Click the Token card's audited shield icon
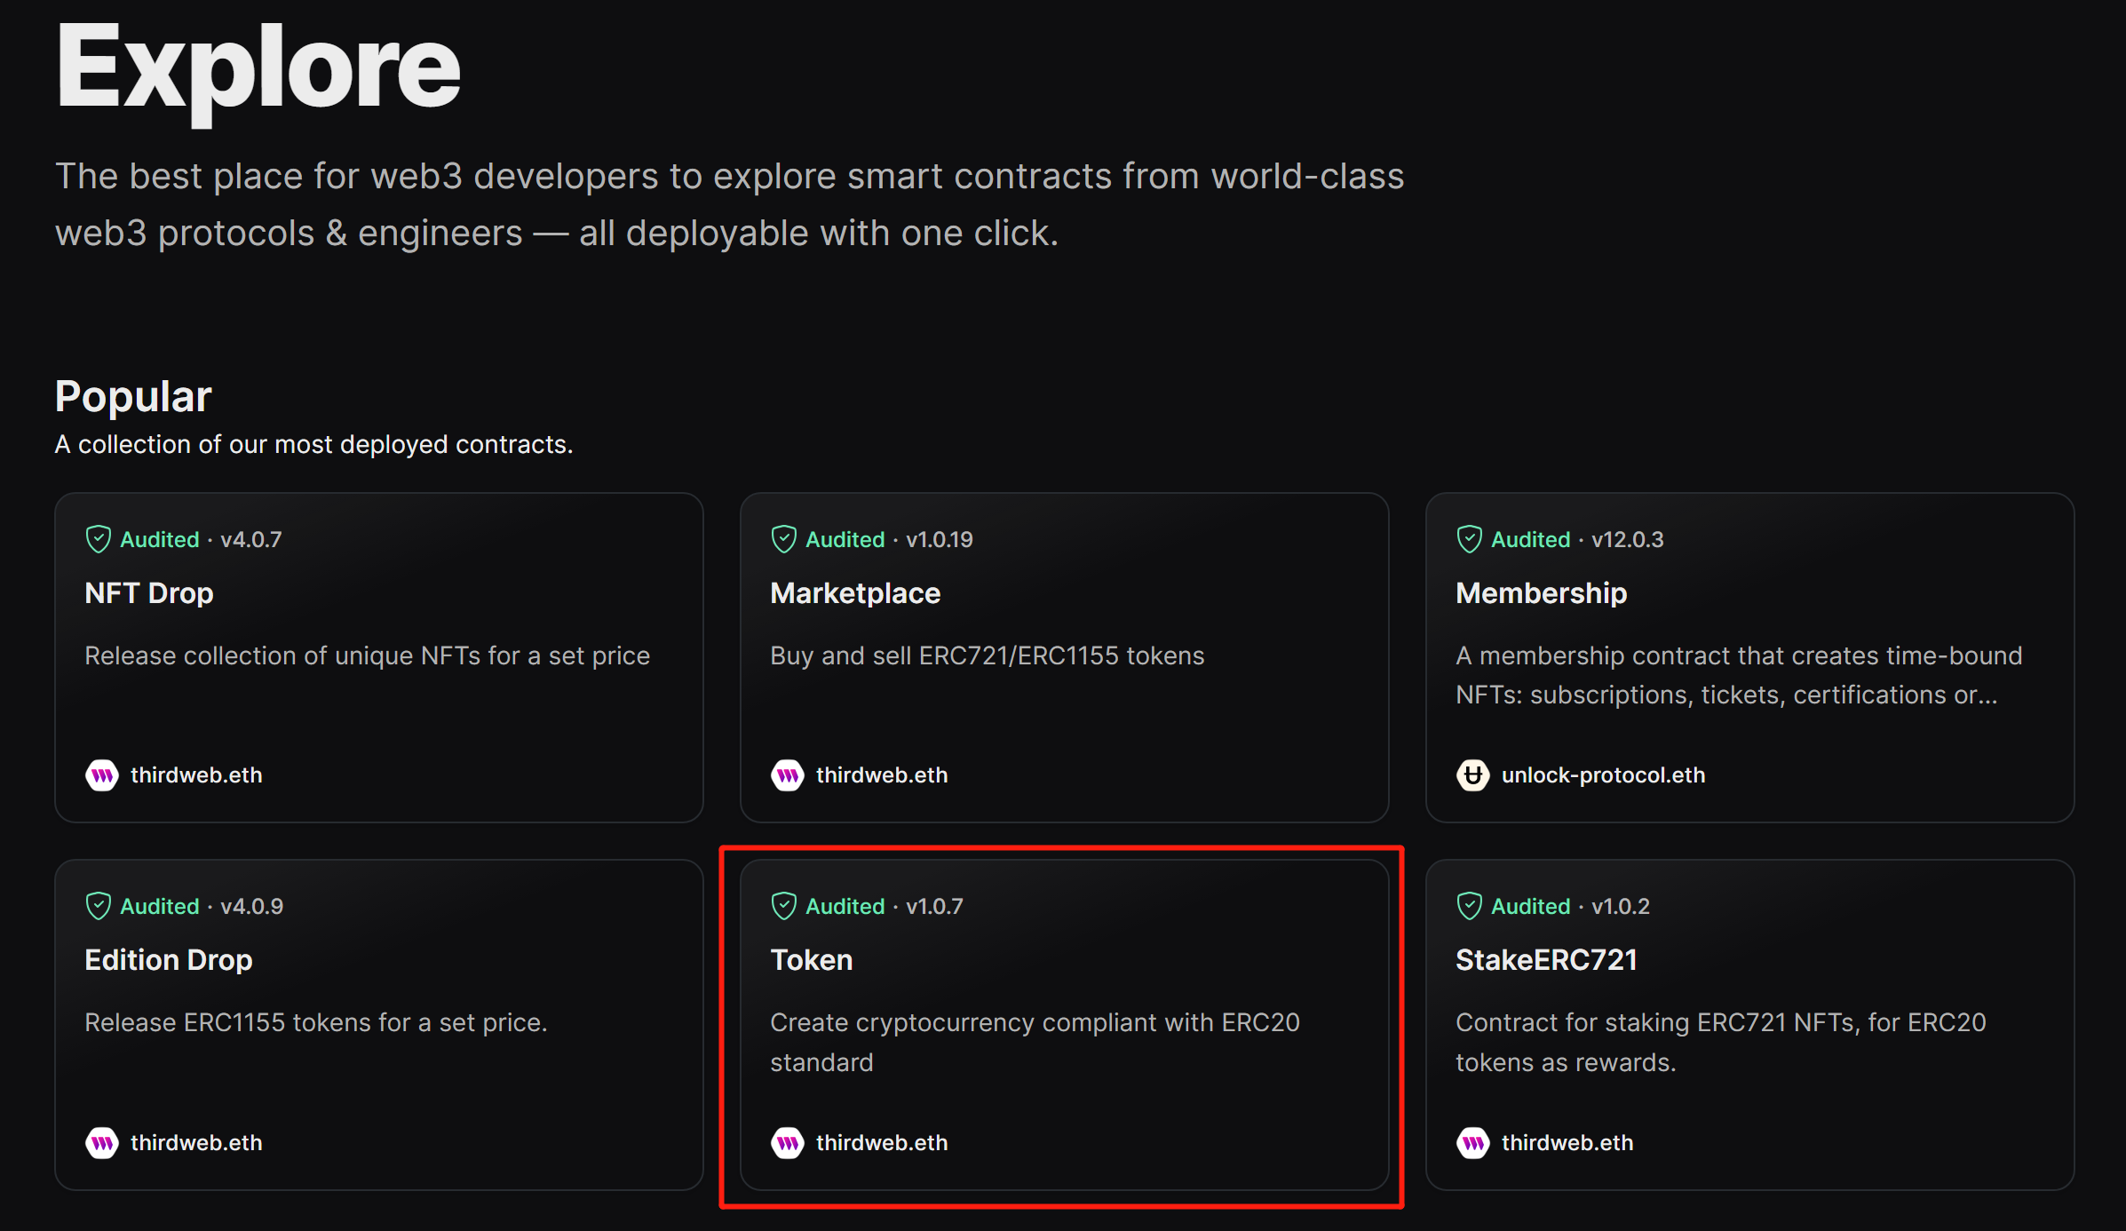This screenshot has height=1231, width=2126. coord(783,906)
